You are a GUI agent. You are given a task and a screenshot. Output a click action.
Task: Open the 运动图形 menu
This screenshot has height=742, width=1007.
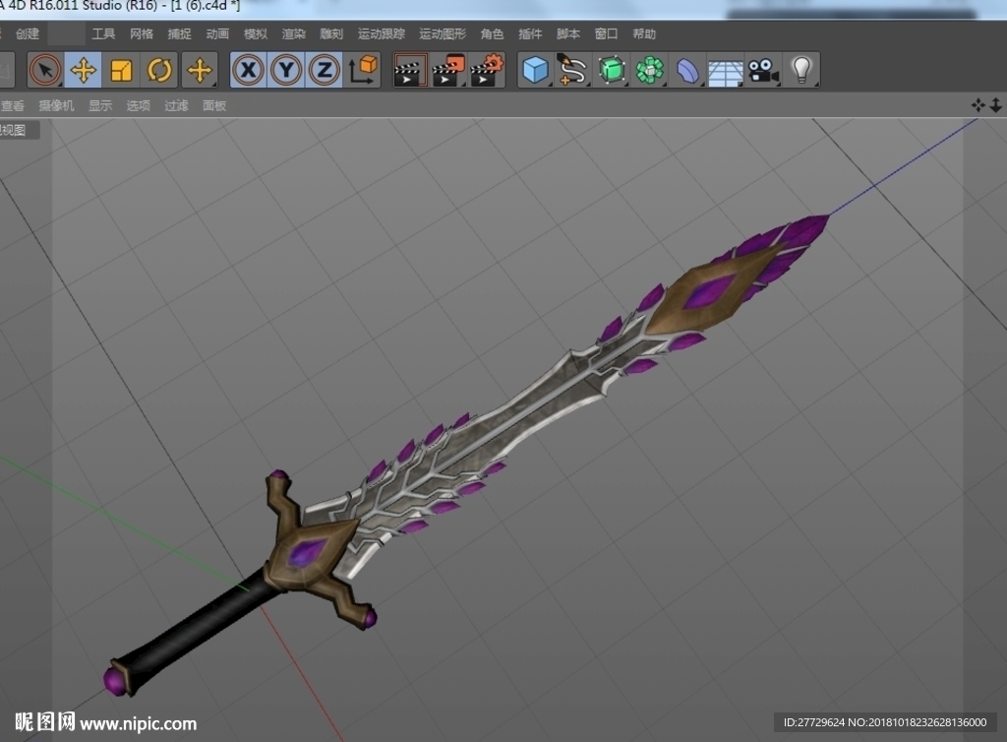443,34
